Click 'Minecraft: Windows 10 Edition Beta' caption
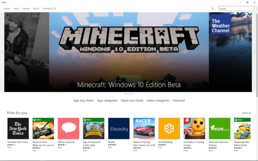Screen dimensions: 258x161 tap(129, 85)
